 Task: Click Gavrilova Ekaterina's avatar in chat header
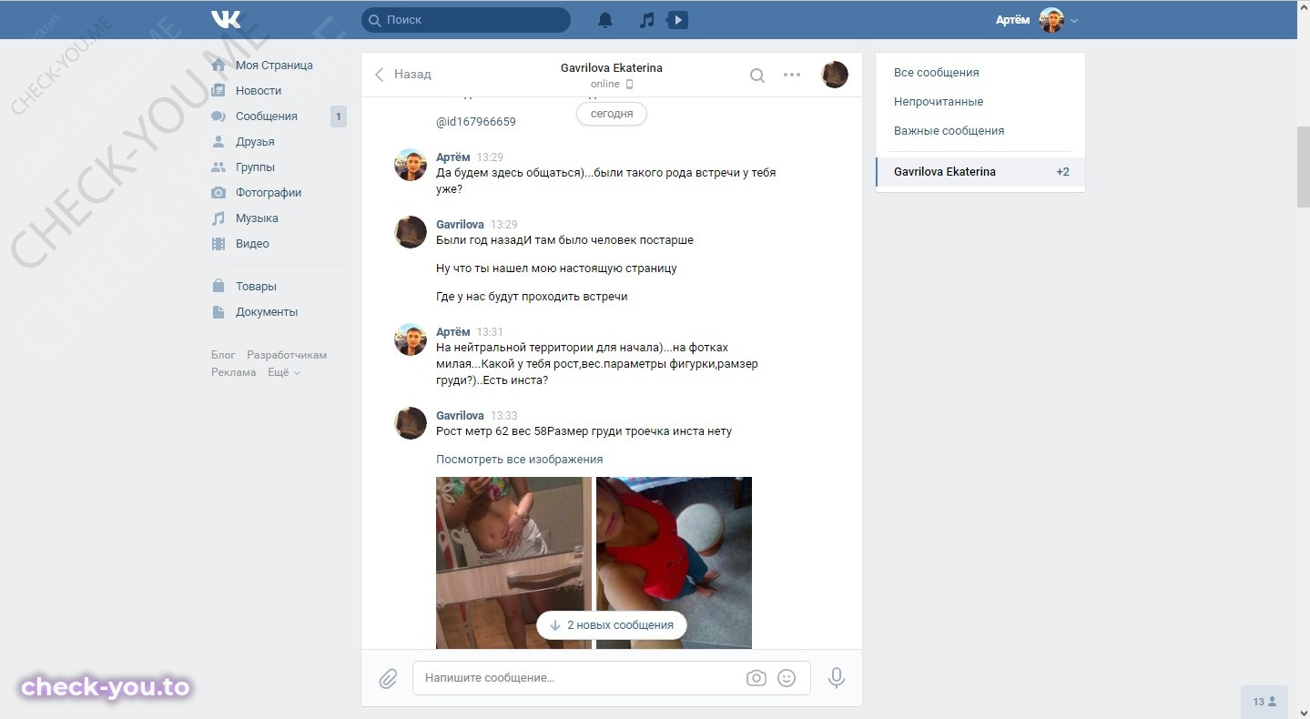click(835, 75)
